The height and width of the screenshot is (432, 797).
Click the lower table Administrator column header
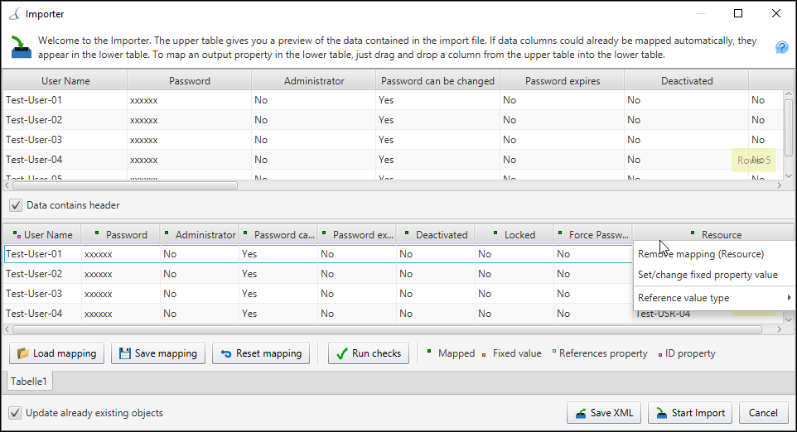coord(200,235)
